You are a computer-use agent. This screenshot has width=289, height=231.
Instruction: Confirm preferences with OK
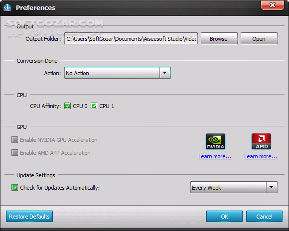click(x=224, y=217)
